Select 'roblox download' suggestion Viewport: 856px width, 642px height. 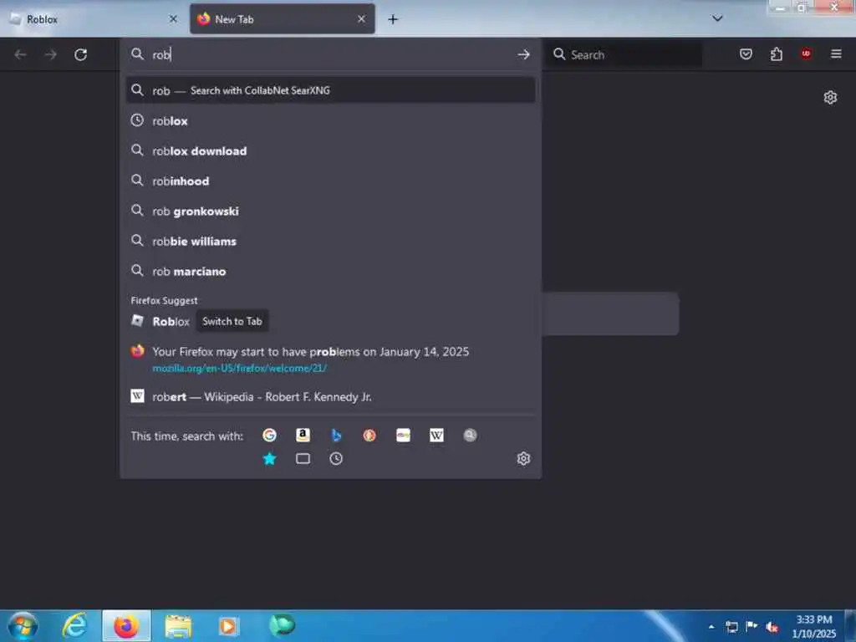point(330,150)
